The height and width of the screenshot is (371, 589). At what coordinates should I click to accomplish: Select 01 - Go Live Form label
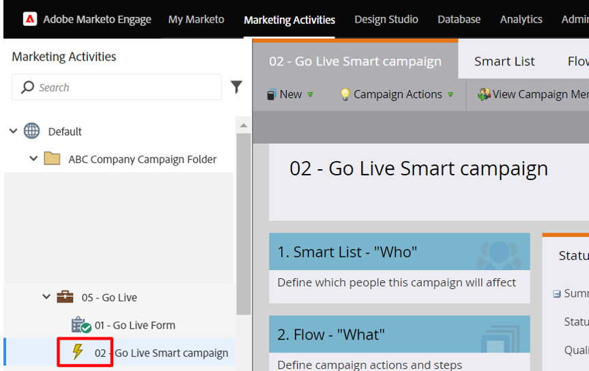135,325
